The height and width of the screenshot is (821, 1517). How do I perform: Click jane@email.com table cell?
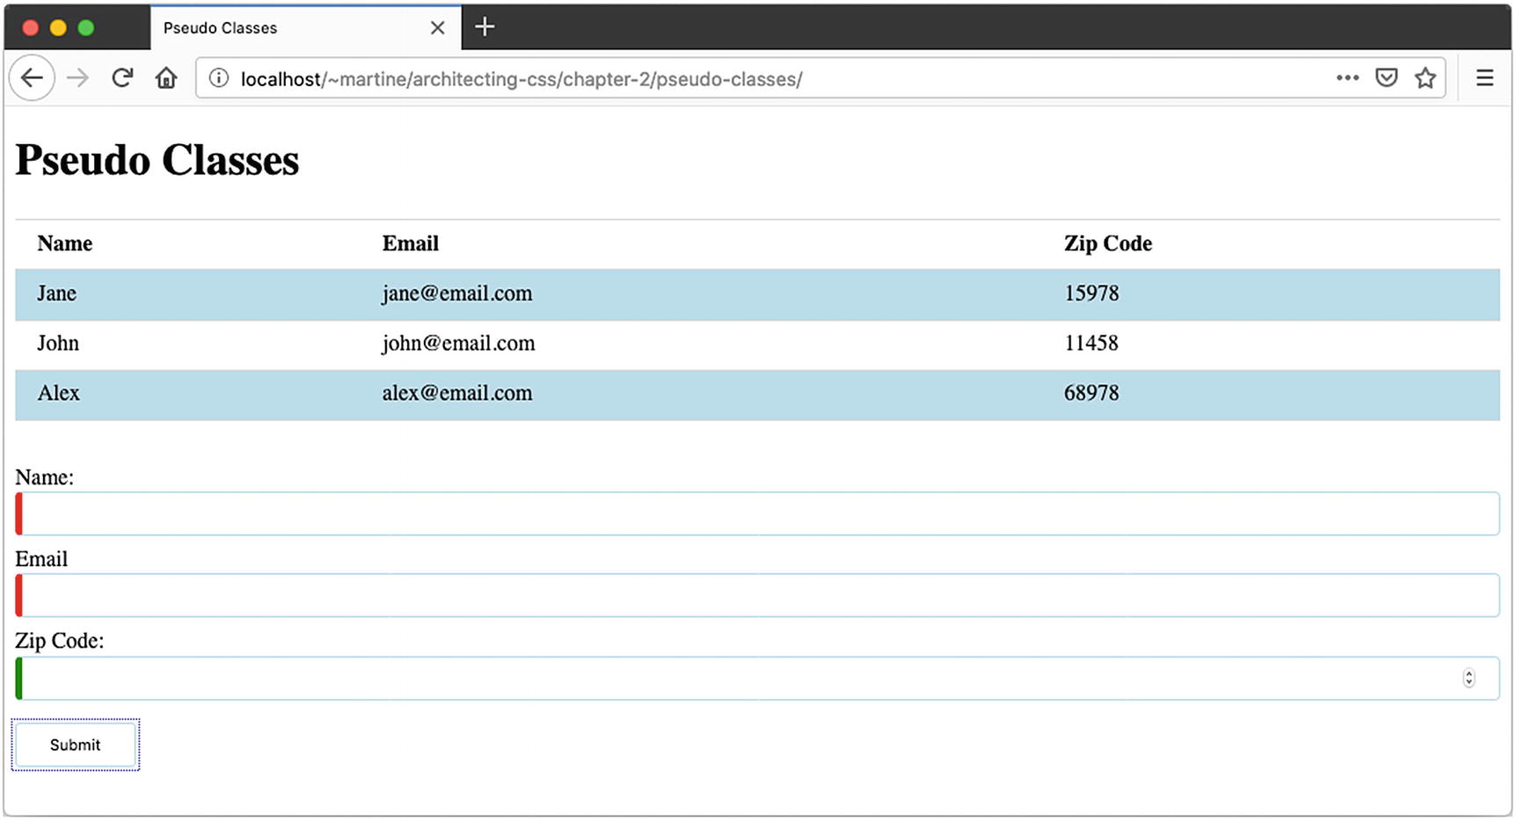pos(457,294)
